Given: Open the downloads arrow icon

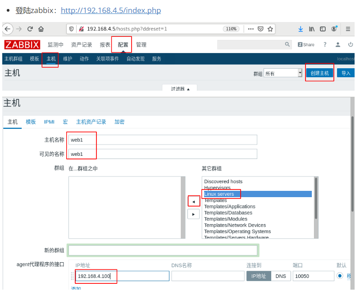Looking at the screenshot, I should [301, 29].
